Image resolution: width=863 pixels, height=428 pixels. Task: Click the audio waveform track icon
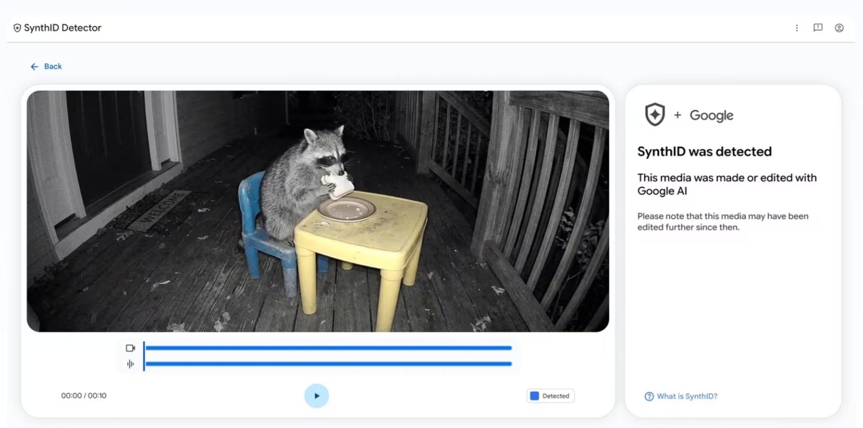130,364
